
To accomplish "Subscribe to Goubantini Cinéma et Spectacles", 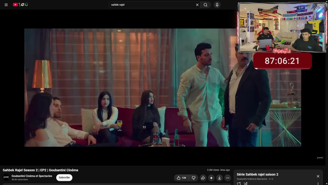I will (64, 178).
